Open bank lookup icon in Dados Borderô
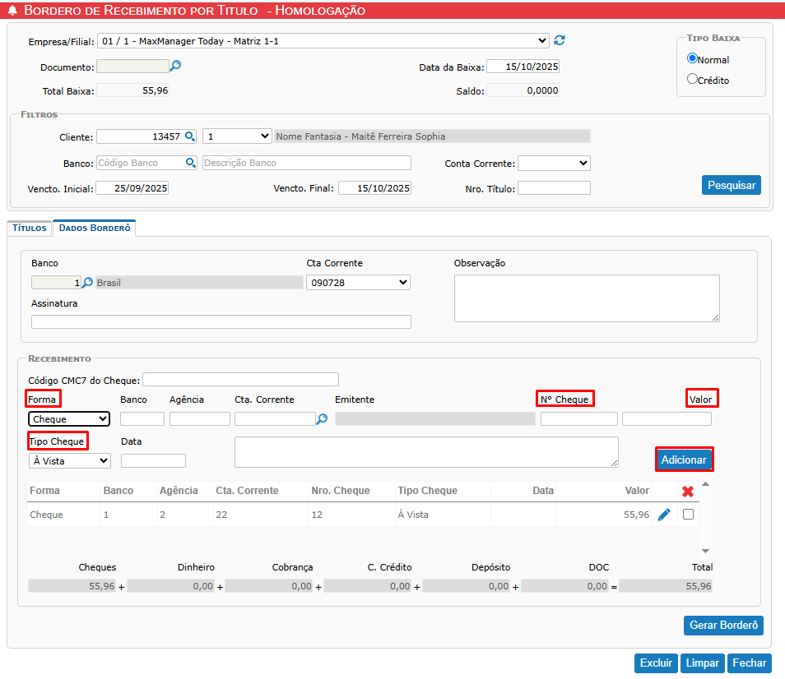The width and height of the screenshot is (785, 679). (x=88, y=283)
